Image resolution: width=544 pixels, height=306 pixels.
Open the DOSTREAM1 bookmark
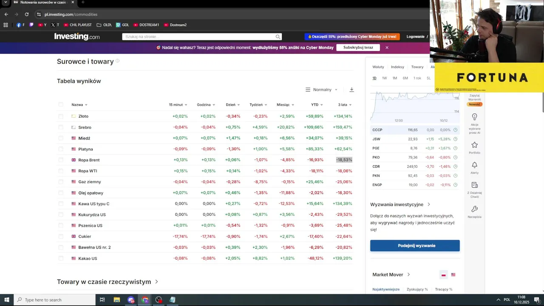[146, 25]
